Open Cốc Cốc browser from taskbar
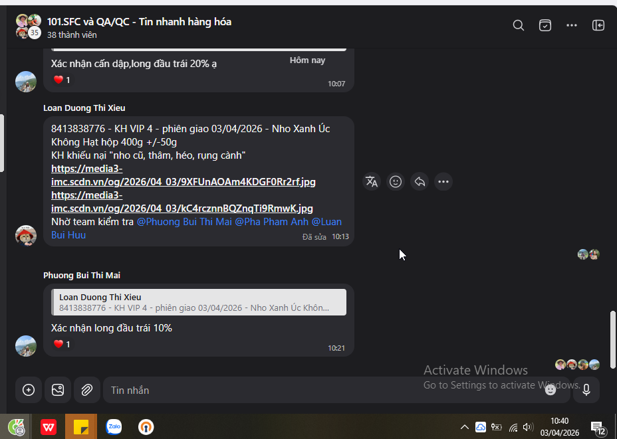Viewport: 617px width, 439px height. coord(16,427)
